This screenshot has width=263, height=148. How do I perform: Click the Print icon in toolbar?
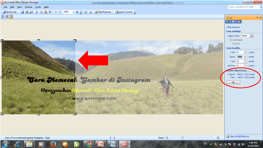click(x=27, y=12)
